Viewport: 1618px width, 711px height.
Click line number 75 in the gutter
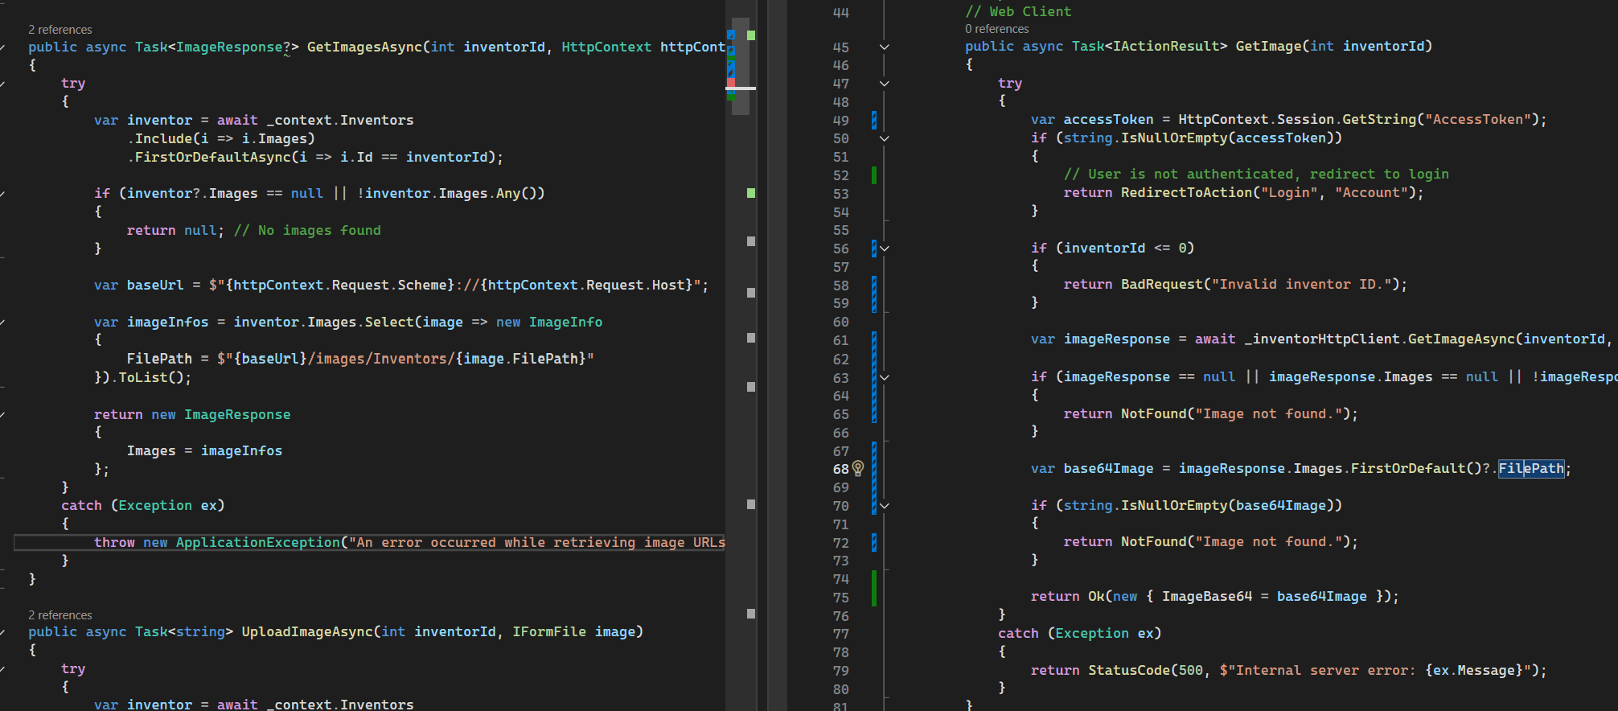coord(840,598)
